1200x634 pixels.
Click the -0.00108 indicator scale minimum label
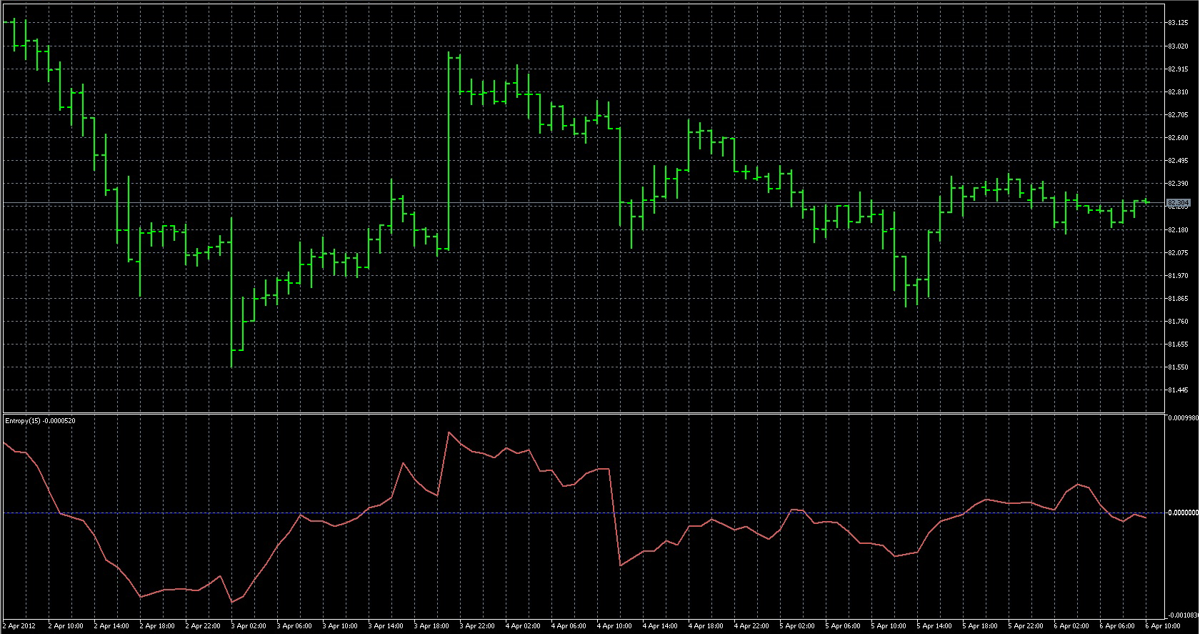(1183, 615)
